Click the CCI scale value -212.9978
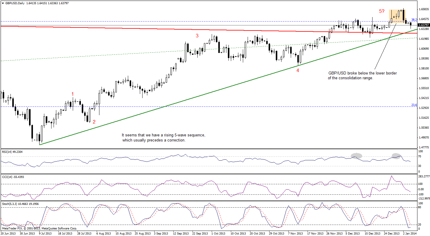Image resolution: width=430 pixels, height=236 pixels. click(424, 198)
